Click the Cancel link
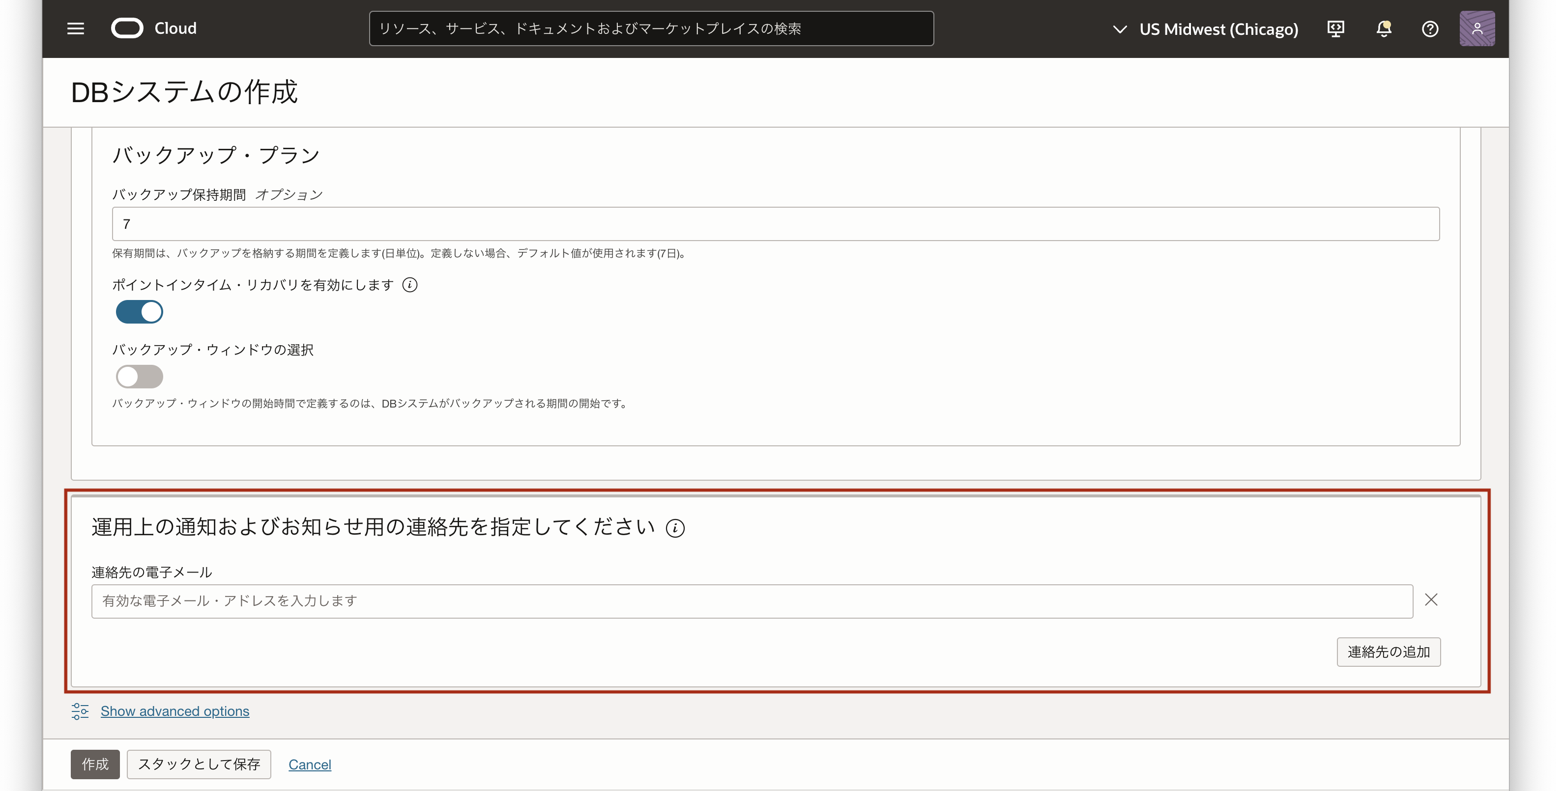Viewport: 1564px width, 791px height. (310, 765)
